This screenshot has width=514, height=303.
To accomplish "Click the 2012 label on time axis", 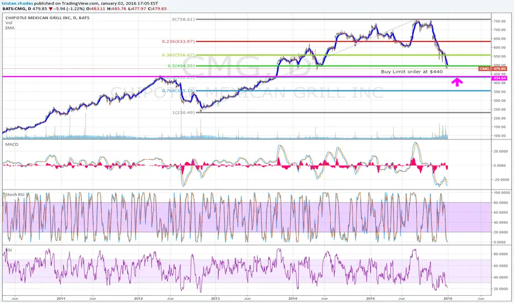I will [x=138, y=299].
